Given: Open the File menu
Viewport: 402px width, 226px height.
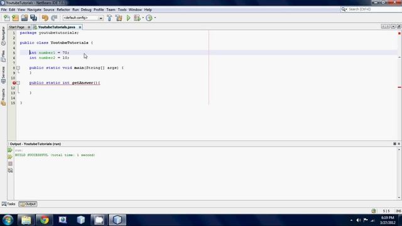Looking at the screenshot, I should pyautogui.click(x=4, y=10).
